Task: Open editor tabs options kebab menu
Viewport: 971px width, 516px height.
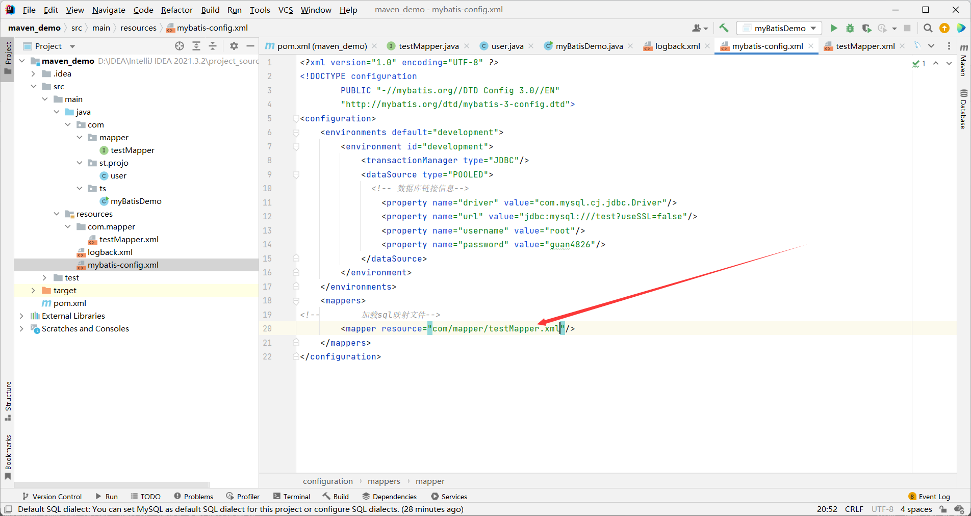Action: click(x=949, y=46)
